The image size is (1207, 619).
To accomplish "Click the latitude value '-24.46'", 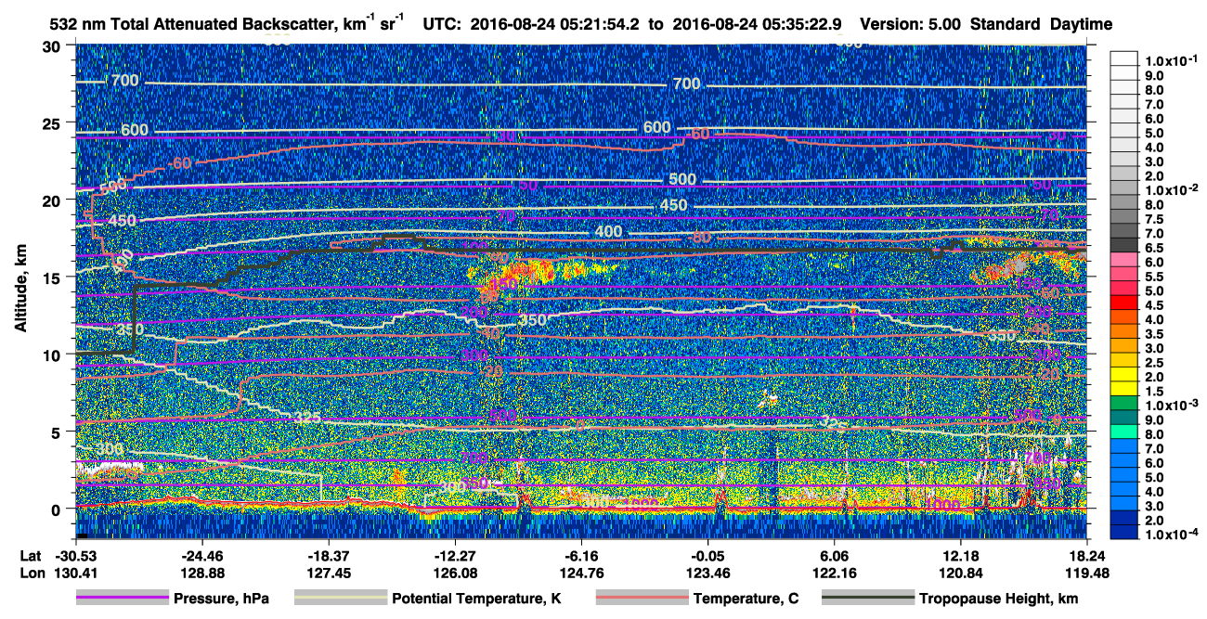I will 201,557.
